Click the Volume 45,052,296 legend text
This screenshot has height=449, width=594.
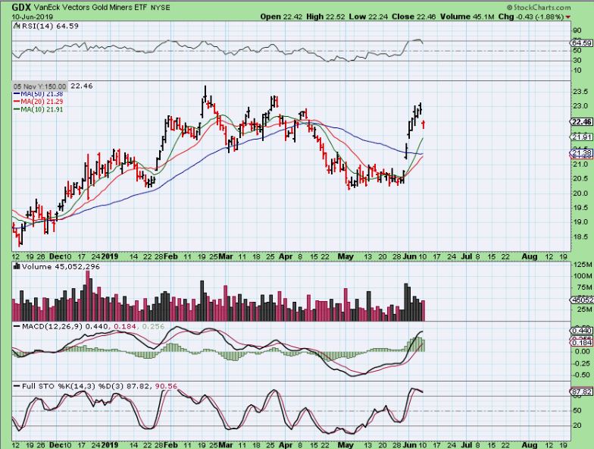click(x=61, y=267)
